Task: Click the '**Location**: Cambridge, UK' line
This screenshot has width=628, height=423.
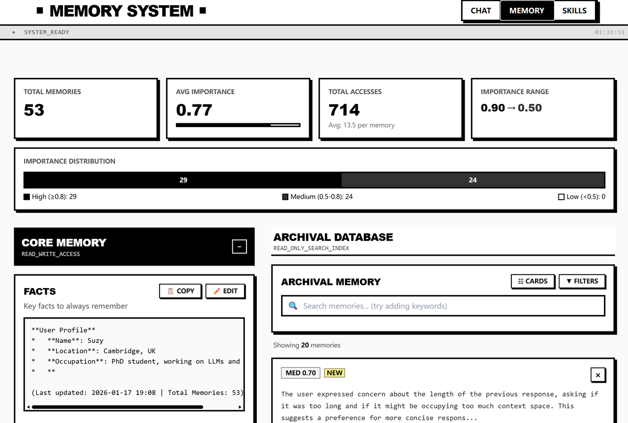Action: pyautogui.click(x=93, y=351)
